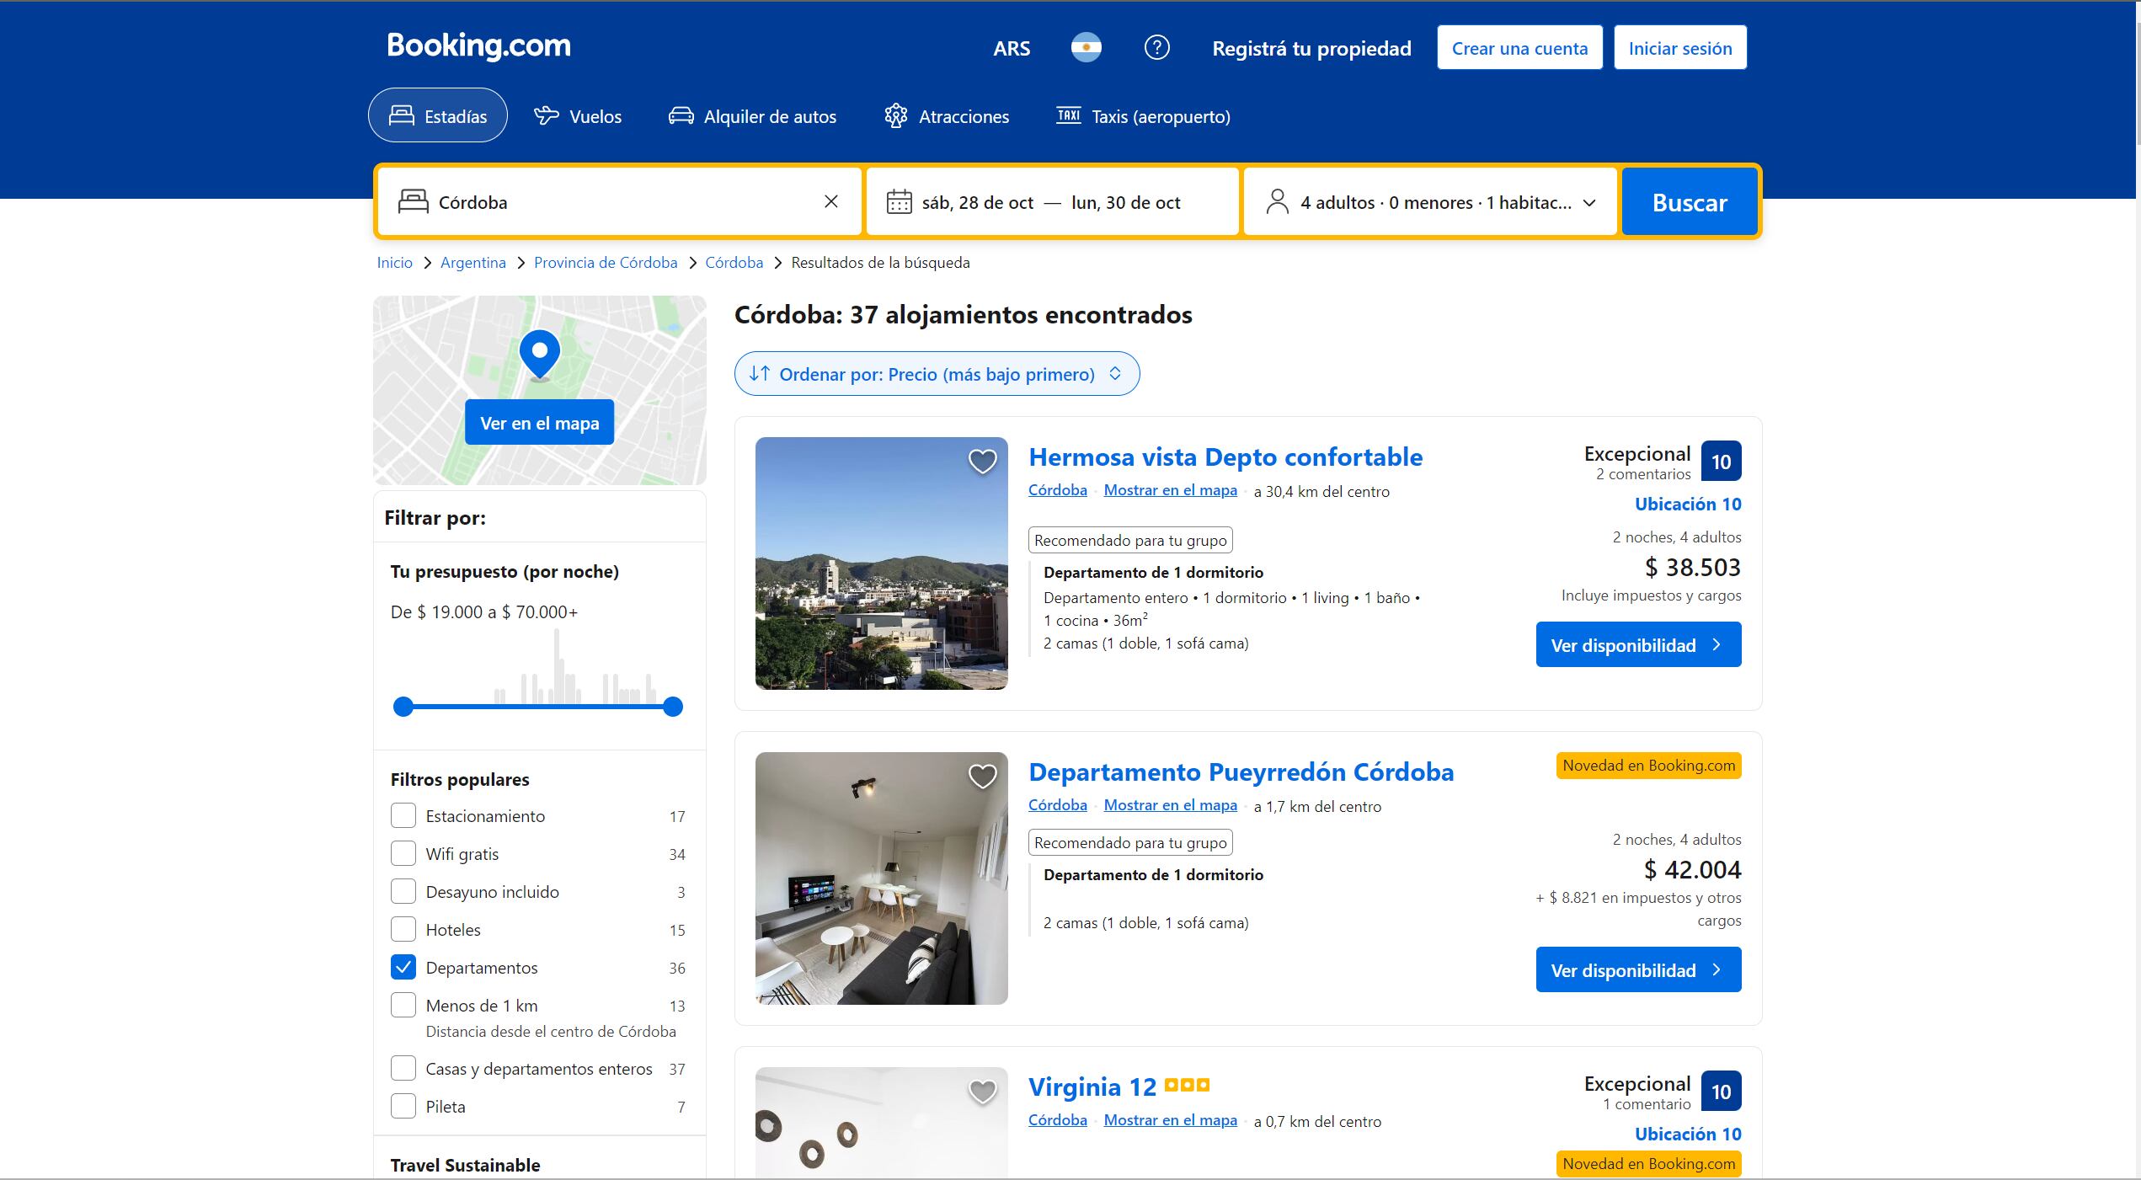Click Ver disponibilidad for Departamento Pueyrredón
The height and width of the screenshot is (1180, 2141).
click(x=1638, y=969)
